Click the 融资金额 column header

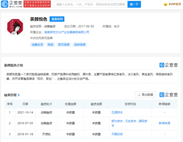point(96,104)
